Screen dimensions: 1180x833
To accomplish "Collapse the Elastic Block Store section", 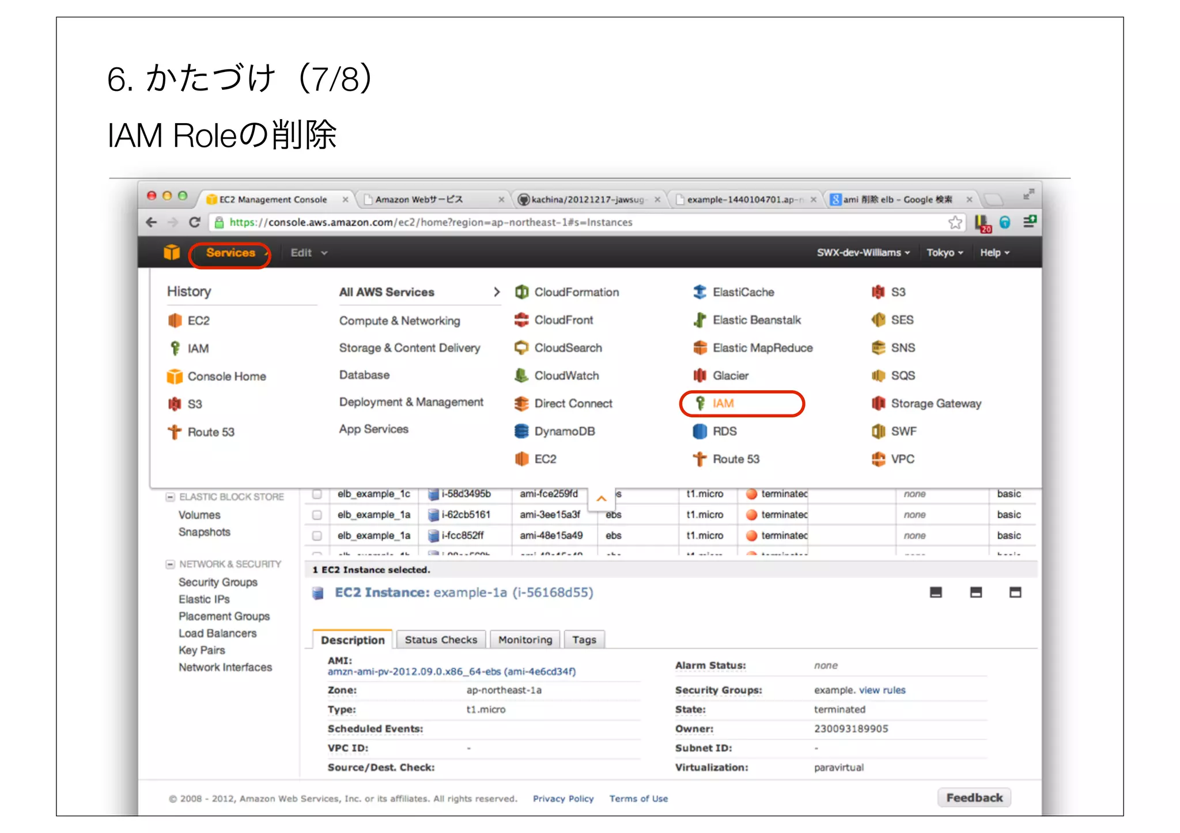I will tap(170, 497).
